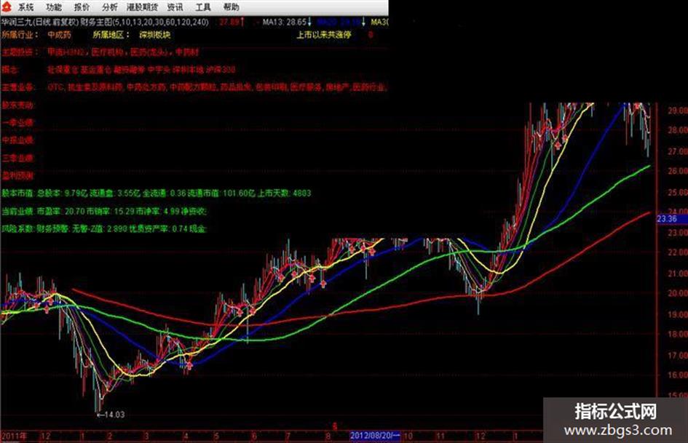Open the 系统 menu
688x443 pixels.
(x=26, y=7)
